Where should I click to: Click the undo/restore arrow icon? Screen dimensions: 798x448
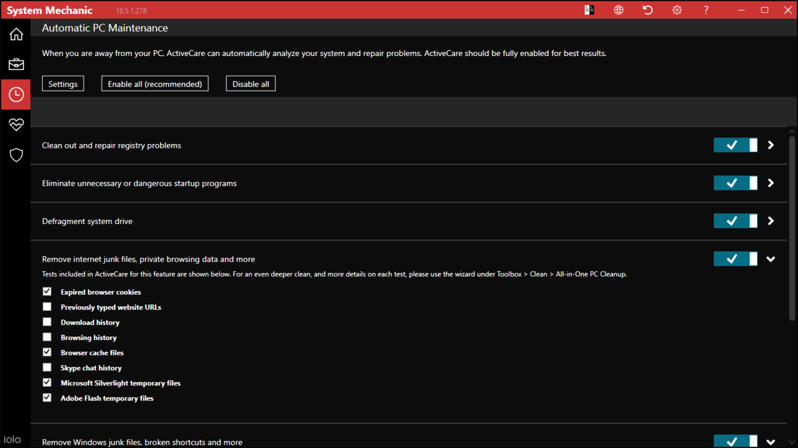pyautogui.click(x=648, y=10)
